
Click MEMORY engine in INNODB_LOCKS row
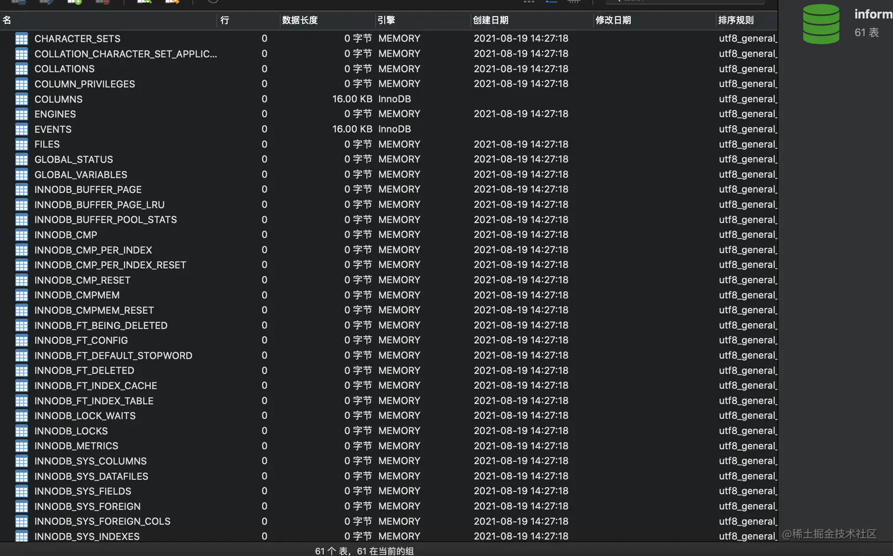point(399,431)
